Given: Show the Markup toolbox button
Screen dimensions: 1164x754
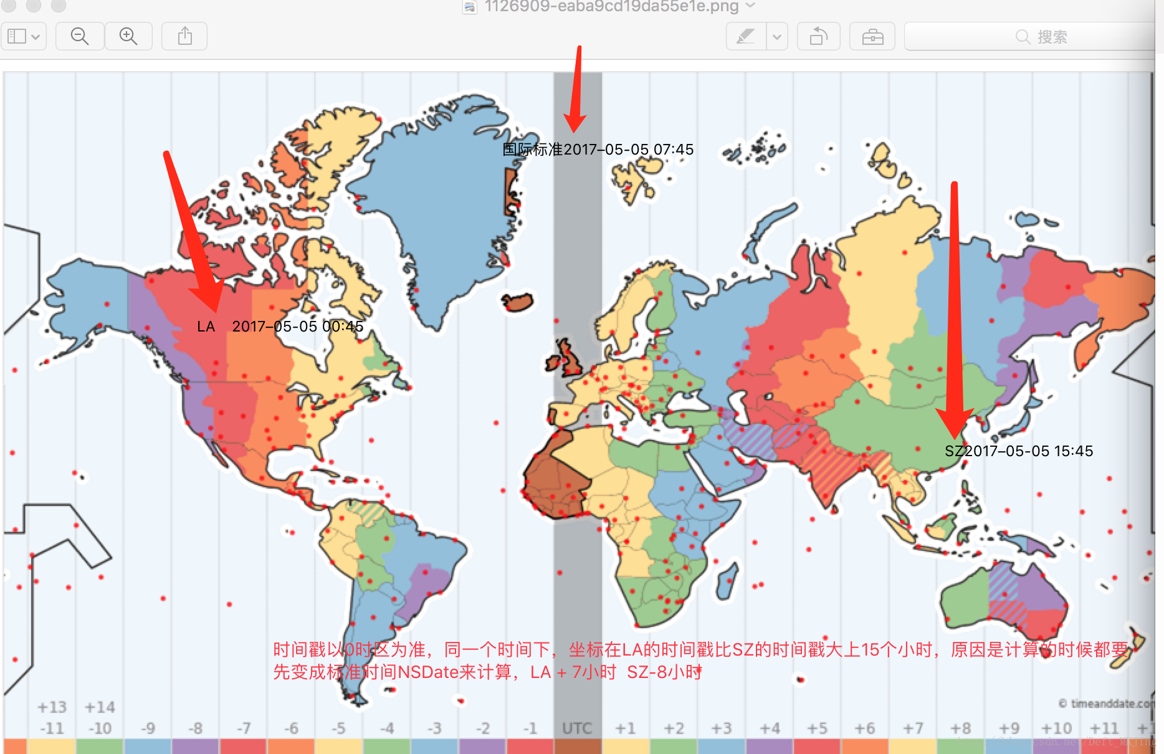Looking at the screenshot, I should pos(872,37).
